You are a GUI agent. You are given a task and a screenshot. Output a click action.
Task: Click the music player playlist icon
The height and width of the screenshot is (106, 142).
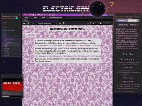coord(24,23)
